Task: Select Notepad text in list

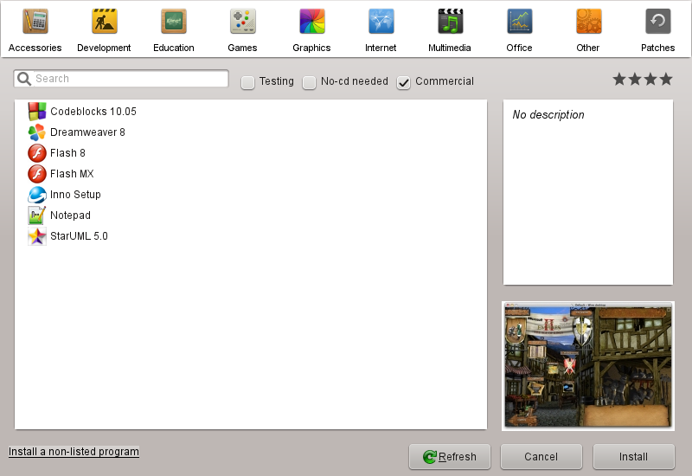Action: point(70,215)
